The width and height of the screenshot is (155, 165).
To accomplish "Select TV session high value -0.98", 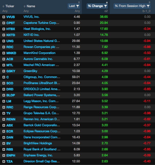I will pyautogui.click(x=147, y=113).
